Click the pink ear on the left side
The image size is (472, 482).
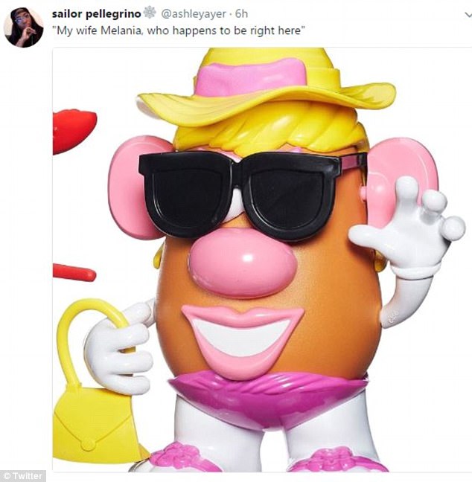pos(135,187)
